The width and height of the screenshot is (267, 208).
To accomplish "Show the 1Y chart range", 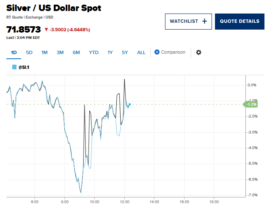I will [110, 52].
